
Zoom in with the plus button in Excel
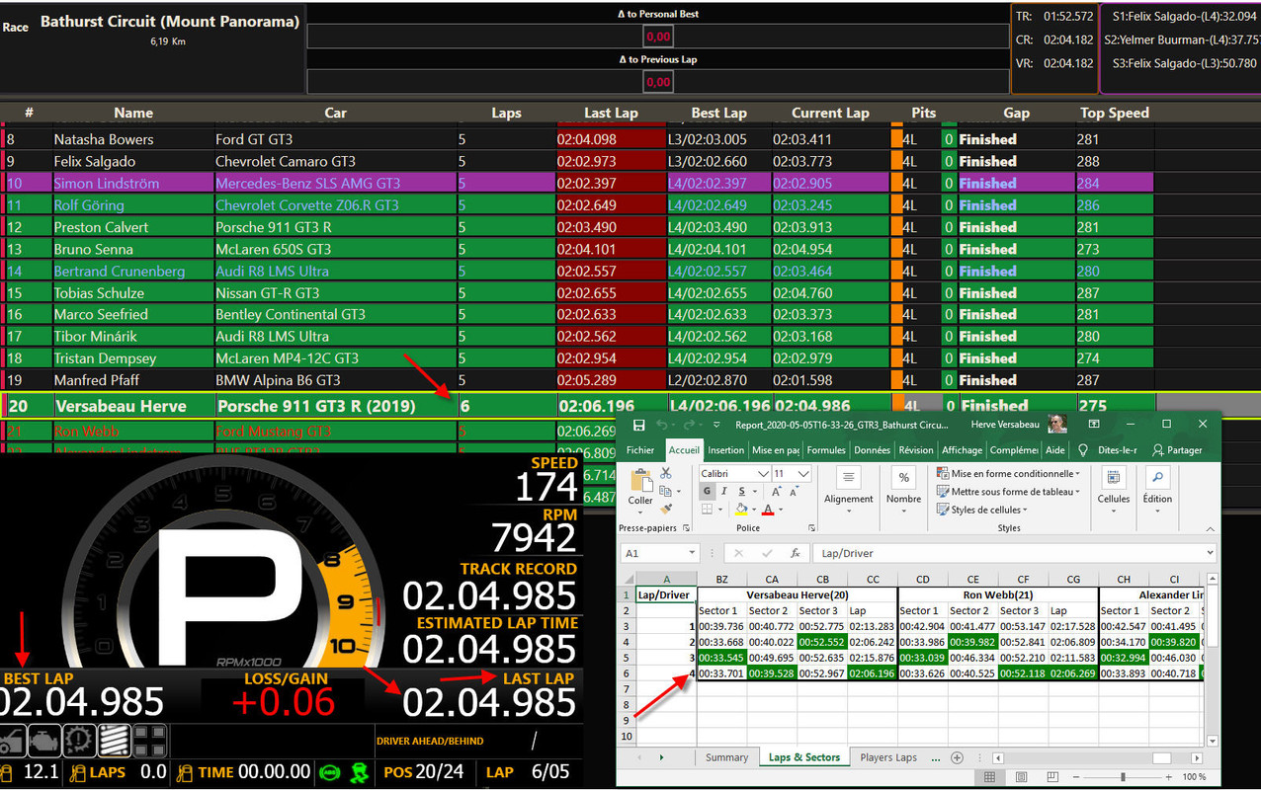pos(1170,777)
